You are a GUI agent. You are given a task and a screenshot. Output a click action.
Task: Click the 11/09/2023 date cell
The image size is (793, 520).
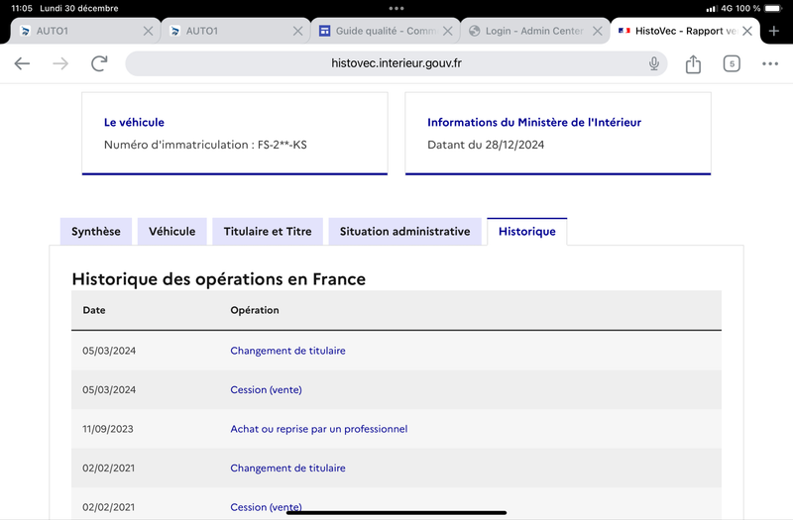pyautogui.click(x=108, y=429)
